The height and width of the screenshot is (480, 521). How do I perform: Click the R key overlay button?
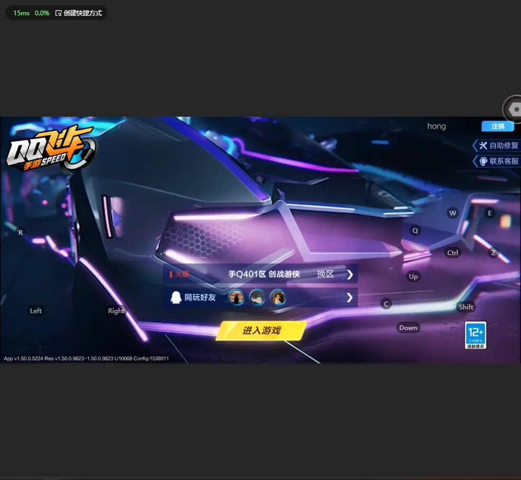(21, 232)
